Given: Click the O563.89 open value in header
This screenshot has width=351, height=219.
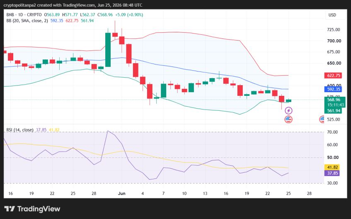Looking at the screenshot, I should pyautogui.click(x=52, y=15).
